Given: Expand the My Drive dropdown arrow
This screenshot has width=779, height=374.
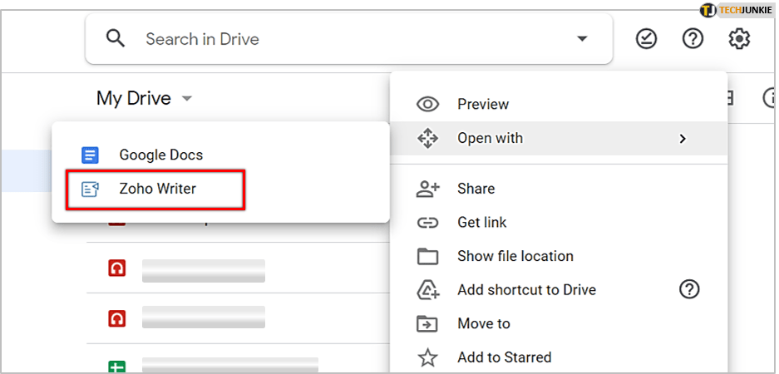Looking at the screenshot, I should pyautogui.click(x=187, y=99).
